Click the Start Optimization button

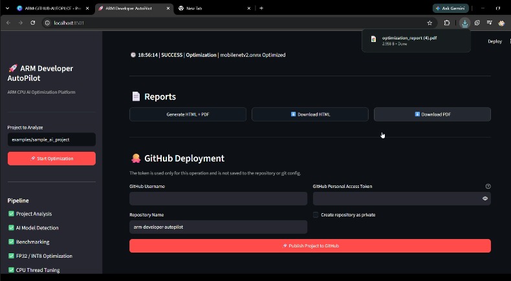pyautogui.click(x=52, y=158)
